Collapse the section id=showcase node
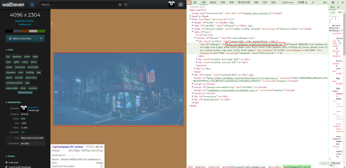This screenshot has height=168, width=346. coord(195,38)
